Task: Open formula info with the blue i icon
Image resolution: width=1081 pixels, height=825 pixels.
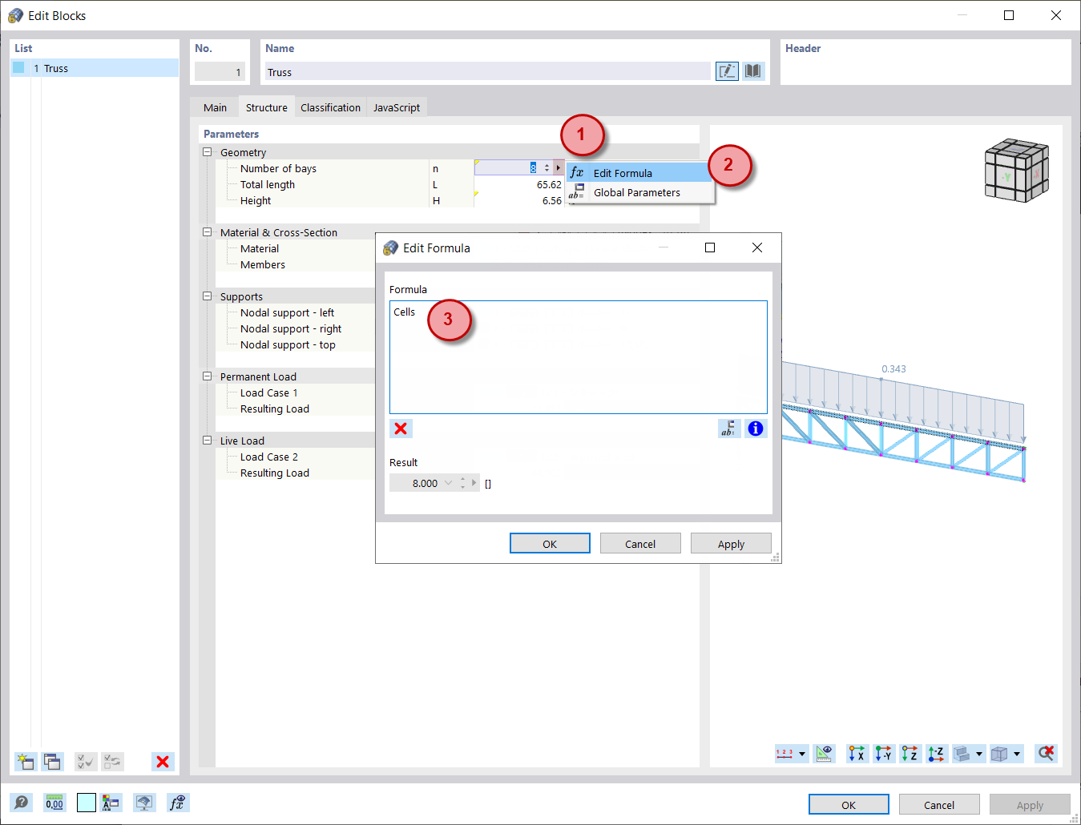Action: (754, 429)
